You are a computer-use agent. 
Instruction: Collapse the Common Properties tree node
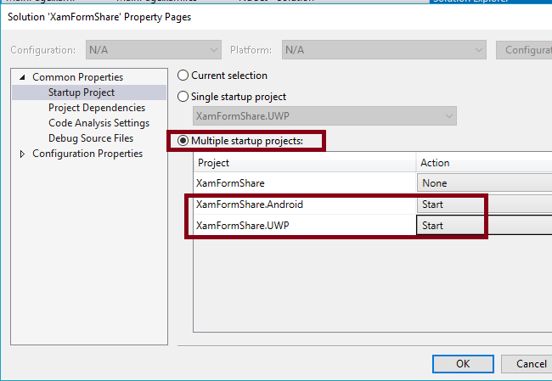click(x=22, y=77)
